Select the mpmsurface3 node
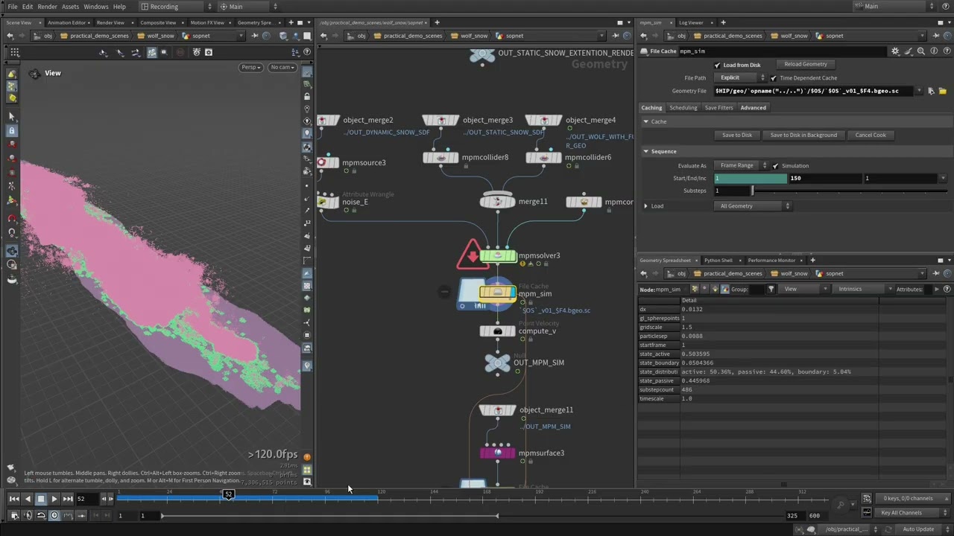The height and width of the screenshot is (536, 954). coord(498,453)
